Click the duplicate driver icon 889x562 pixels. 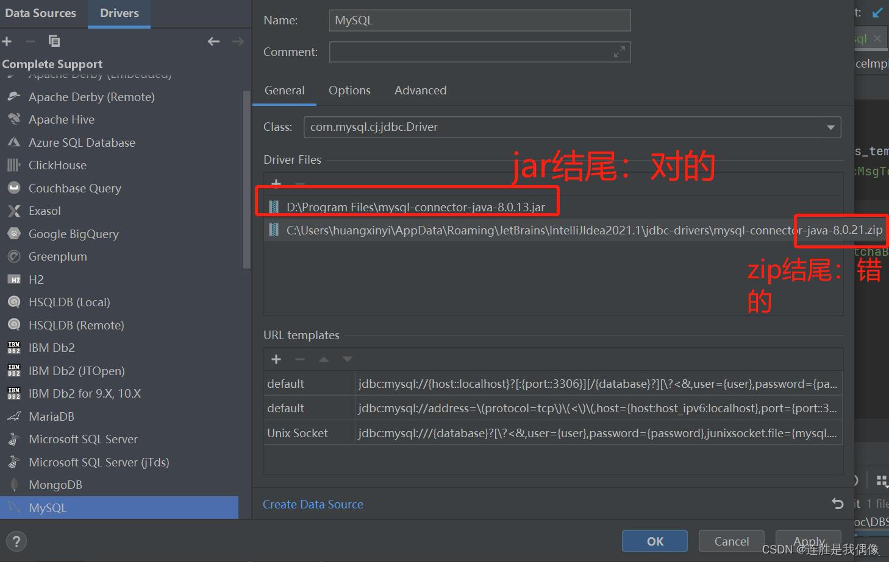tap(54, 41)
